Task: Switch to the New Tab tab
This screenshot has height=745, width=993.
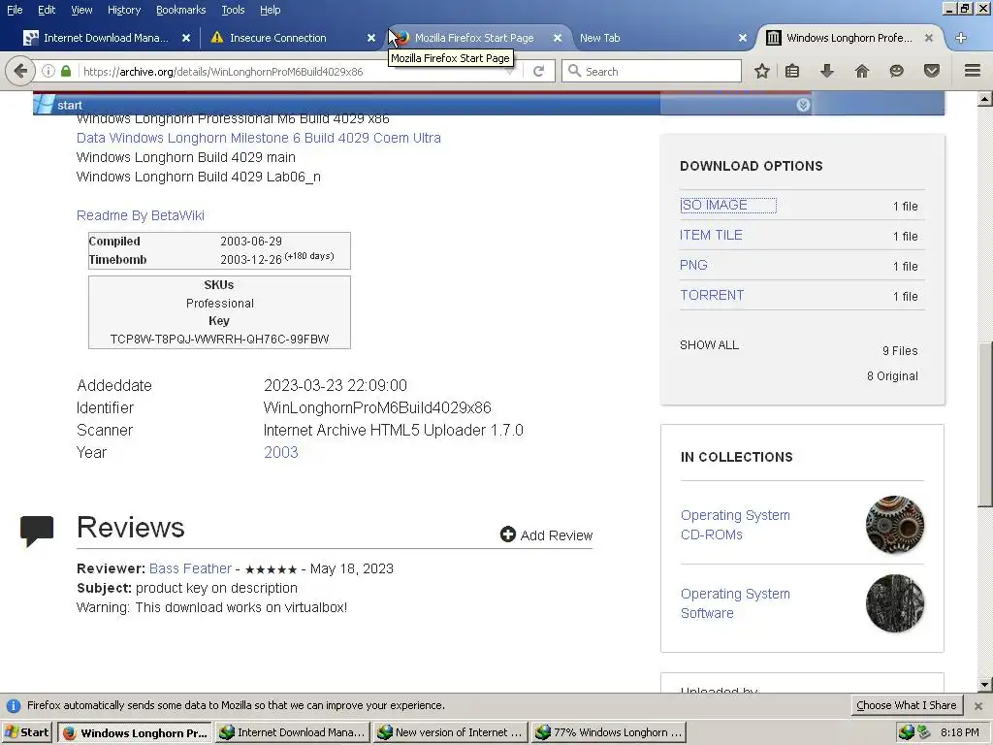Action: (x=599, y=38)
